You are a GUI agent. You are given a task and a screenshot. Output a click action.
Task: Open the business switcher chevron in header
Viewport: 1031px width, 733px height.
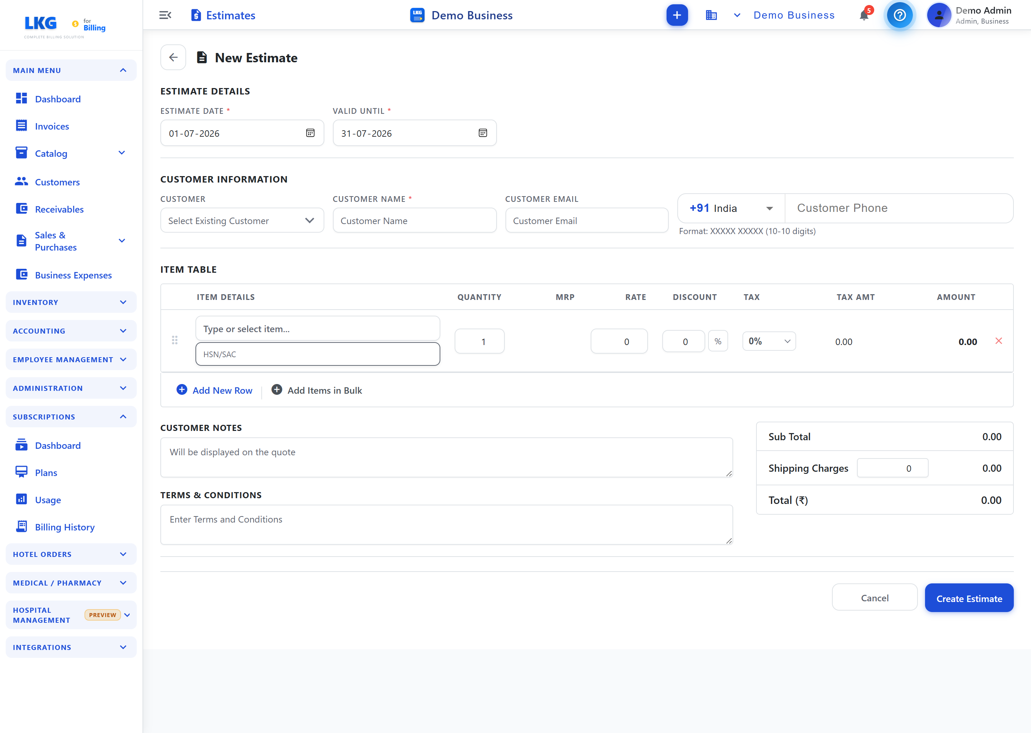pos(737,15)
